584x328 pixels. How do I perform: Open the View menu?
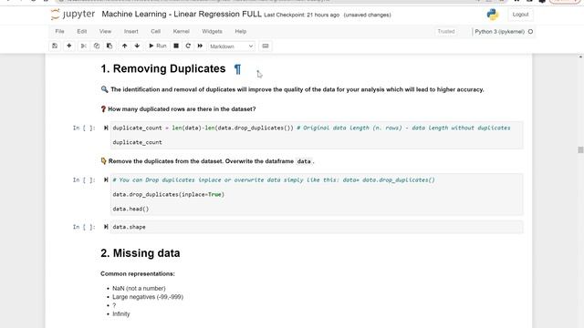106,31
